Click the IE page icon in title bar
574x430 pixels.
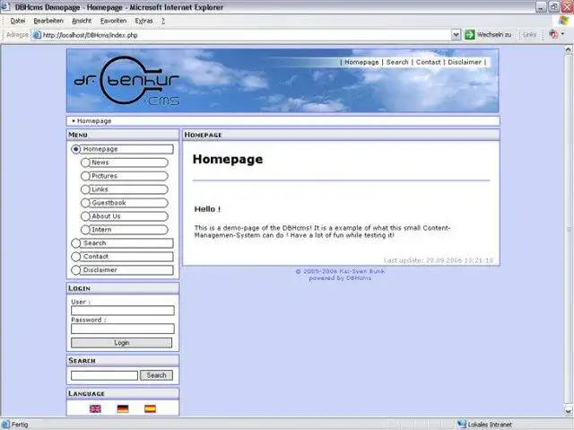5,6
